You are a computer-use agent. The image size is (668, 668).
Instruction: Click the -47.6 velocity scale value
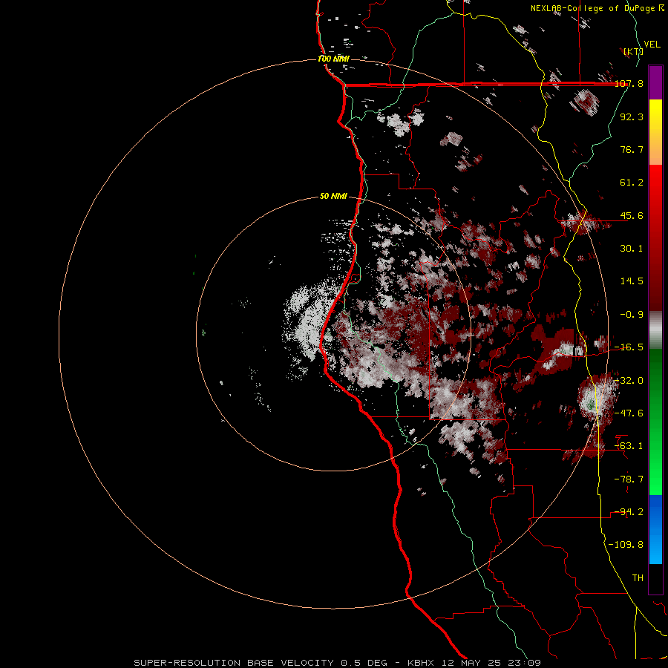coord(629,413)
